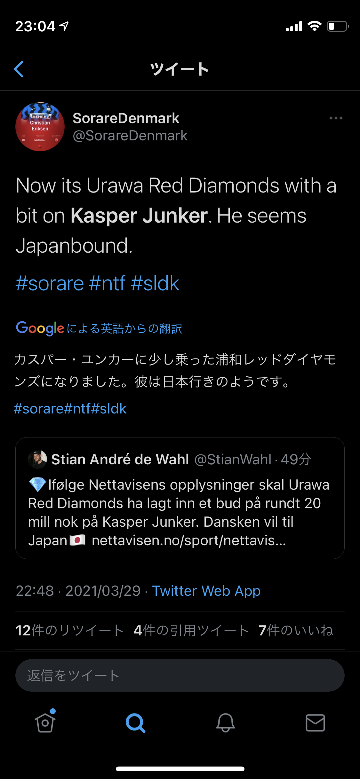Open the Messages envelope tab
Image resolution: width=360 pixels, height=779 pixels.
pyautogui.click(x=315, y=723)
